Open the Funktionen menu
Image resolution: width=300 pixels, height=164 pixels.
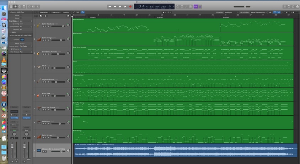56,12
